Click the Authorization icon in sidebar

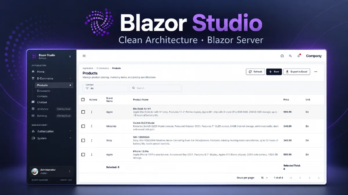pos(33,131)
